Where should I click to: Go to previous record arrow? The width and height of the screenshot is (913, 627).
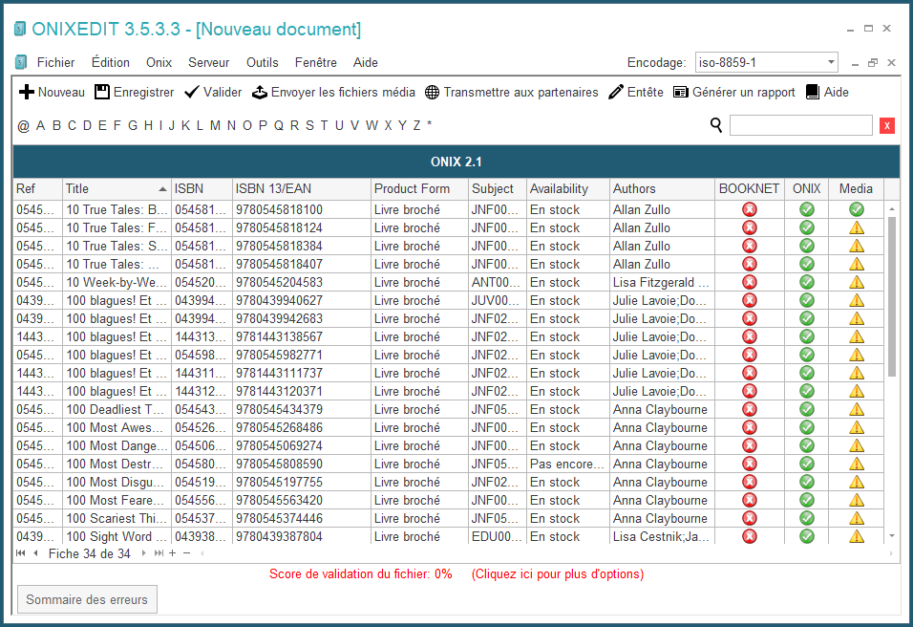tap(36, 553)
